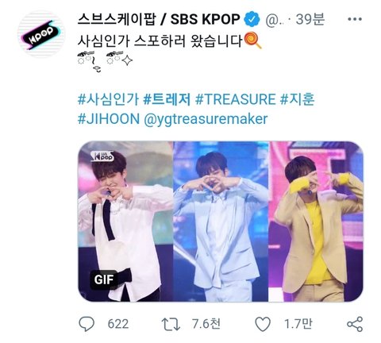Click the 622 reply count

[118, 324]
